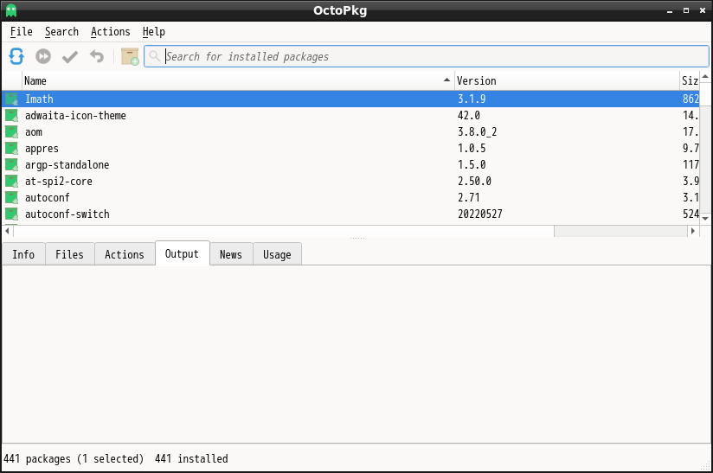Select the autoconf-switch package
The image size is (713, 473).
click(x=350, y=214)
